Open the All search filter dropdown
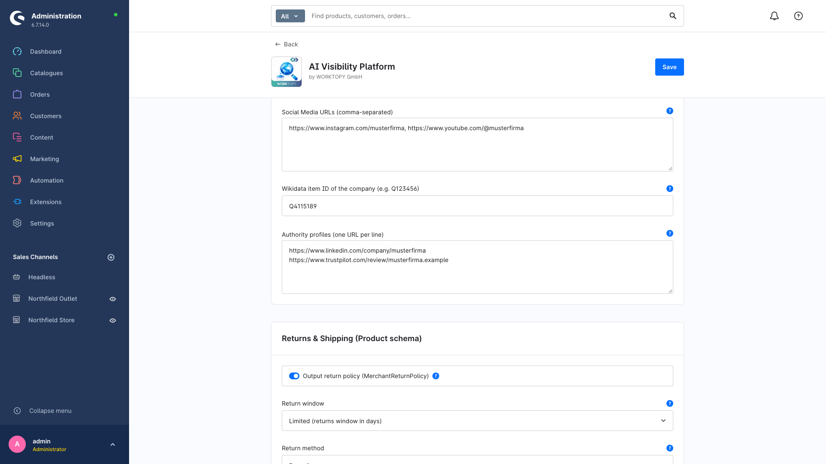Screen dimensions: 826x464 point(290,16)
